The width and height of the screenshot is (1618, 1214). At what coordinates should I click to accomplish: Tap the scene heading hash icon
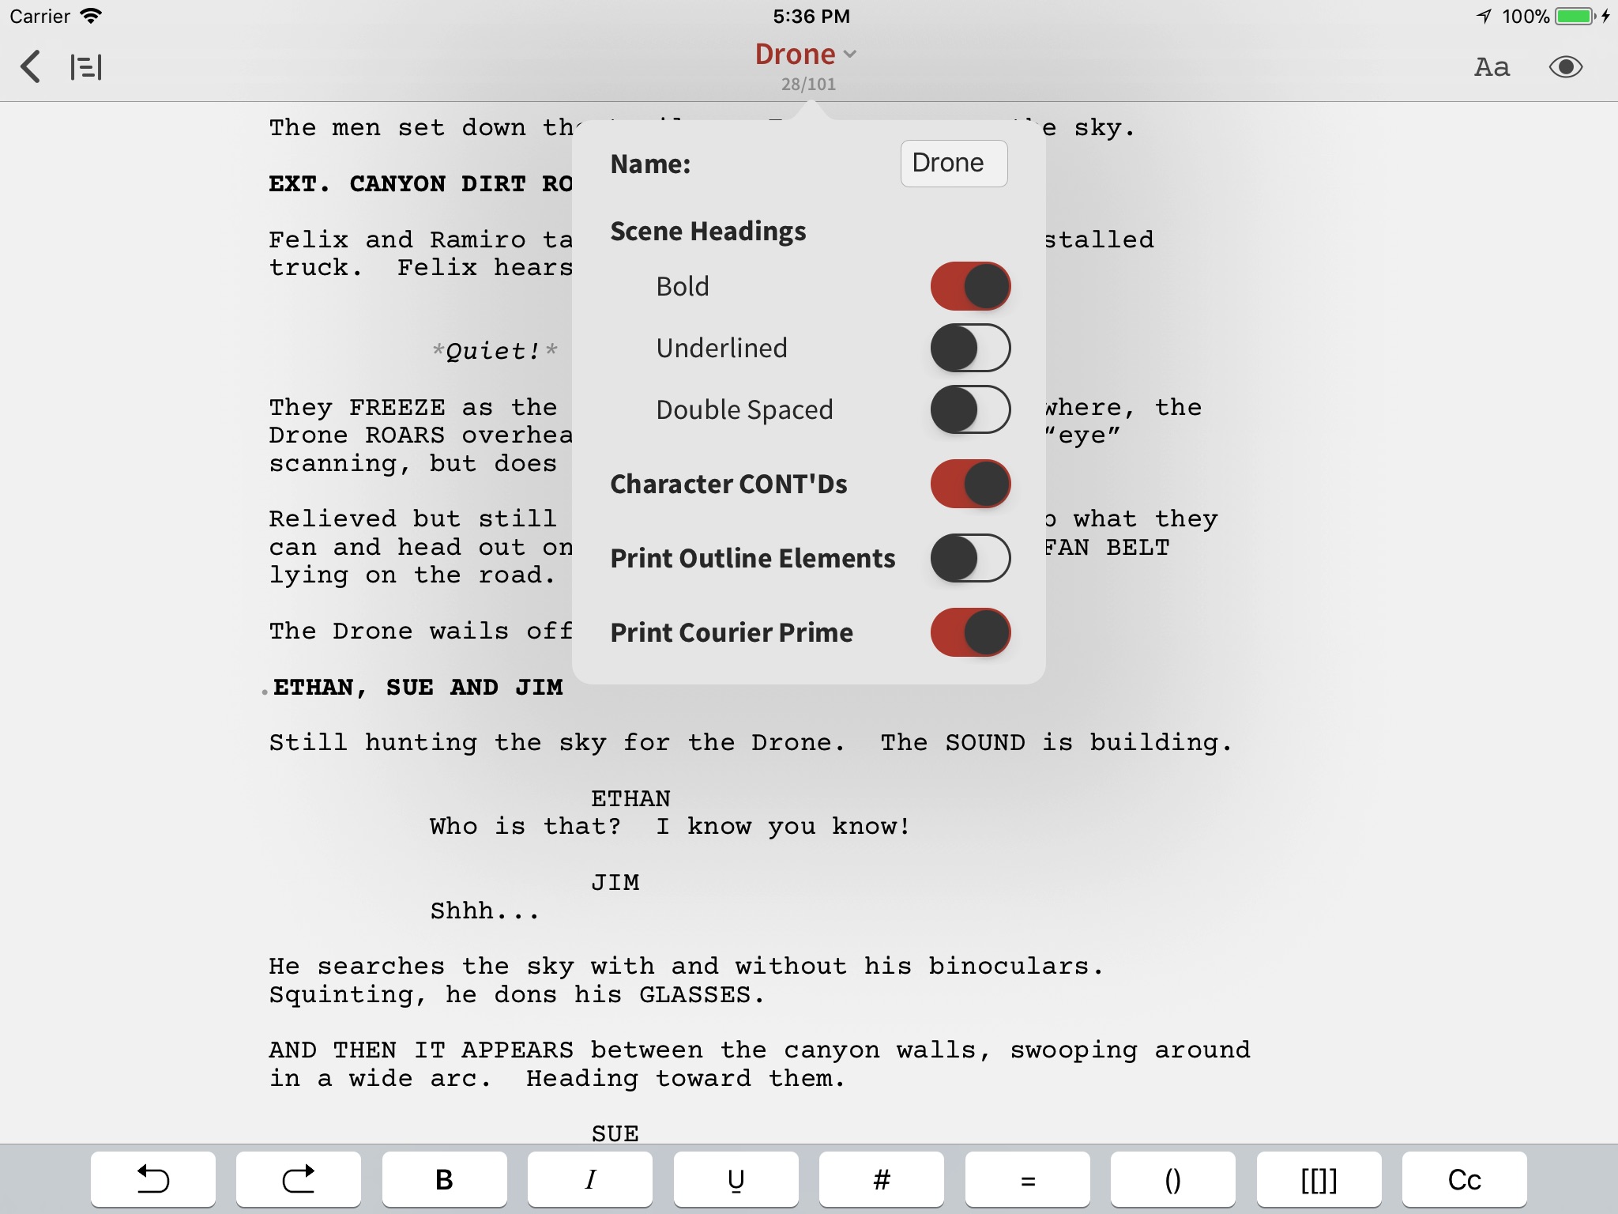pos(882,1178)
